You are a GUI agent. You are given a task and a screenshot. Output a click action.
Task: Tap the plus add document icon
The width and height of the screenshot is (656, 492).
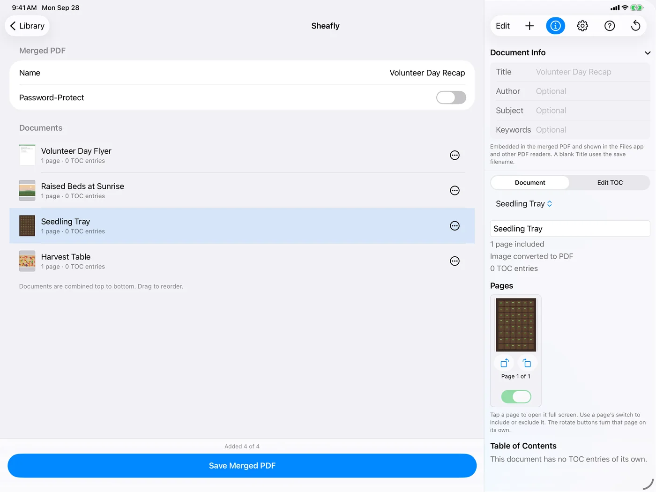[529, 26]
